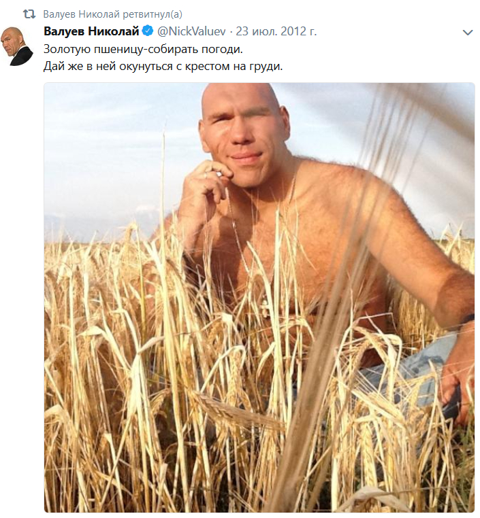Viewport: 480px width, 518px height.
Task: Click the word ретвитнул(а) in the header
Action: point(153,14)
